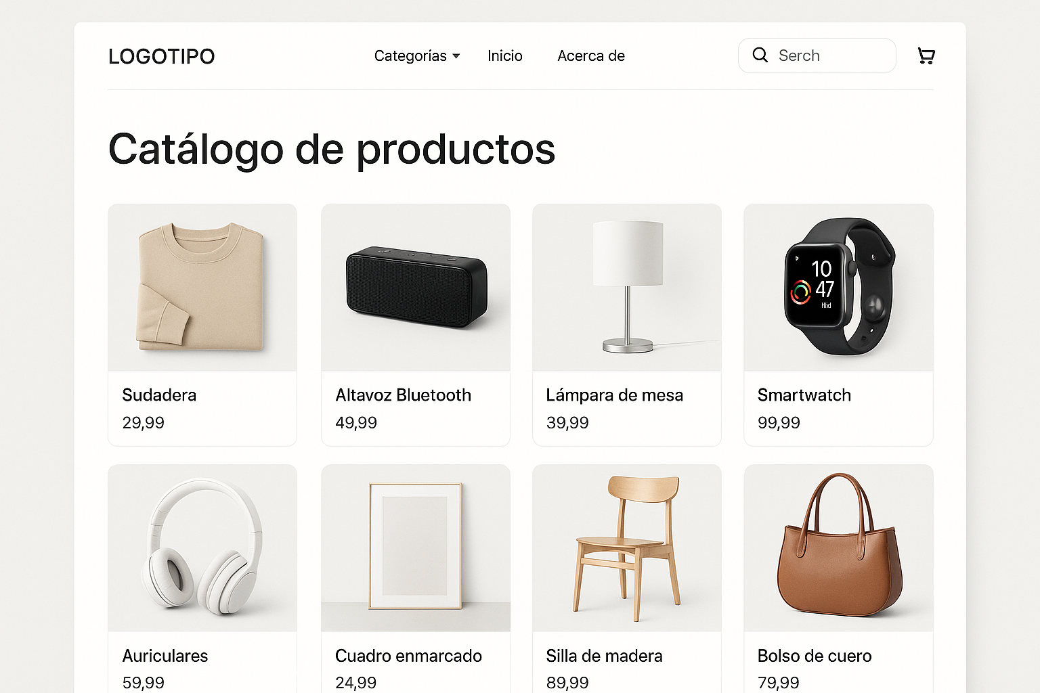This screenshot has height=693, width=1040.
Task: Select the white Auriculares headphones image
Action: pos(202,548)
